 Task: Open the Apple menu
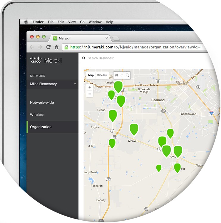click(26, 22)
